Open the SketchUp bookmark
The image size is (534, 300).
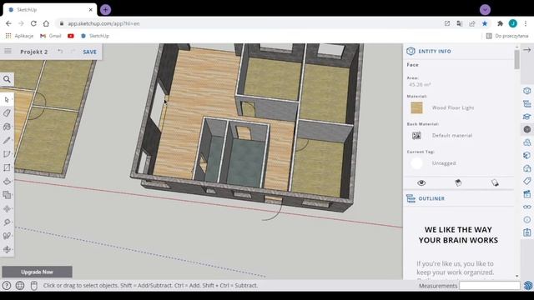pos(95,36)
